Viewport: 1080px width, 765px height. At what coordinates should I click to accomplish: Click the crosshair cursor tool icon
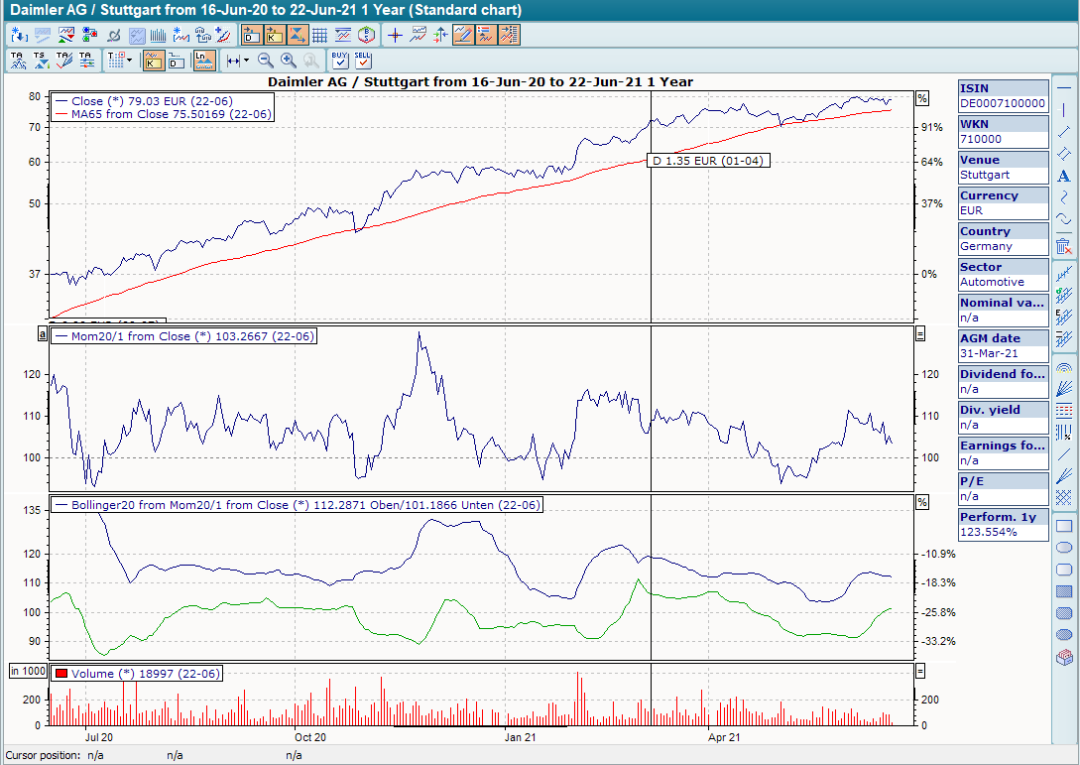tap(395, 36)
